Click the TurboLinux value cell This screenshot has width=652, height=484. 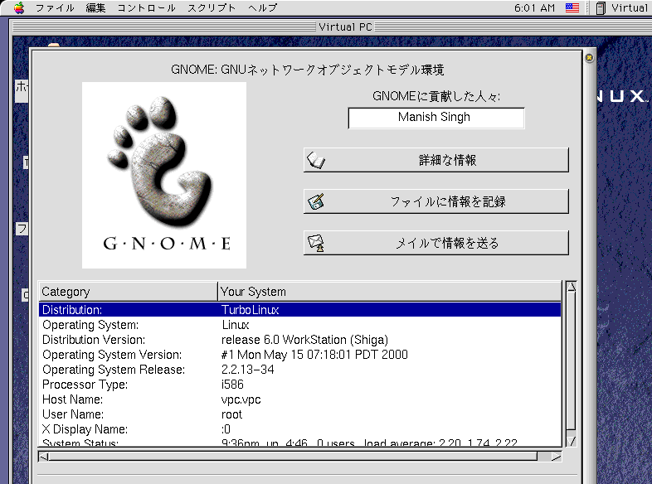(x=250, y=310)
